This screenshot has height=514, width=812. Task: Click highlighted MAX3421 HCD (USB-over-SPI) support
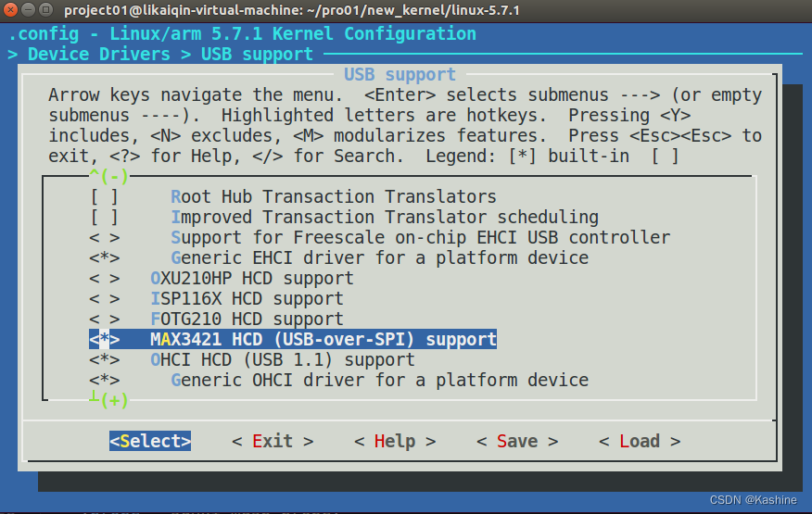pos(323,339)
